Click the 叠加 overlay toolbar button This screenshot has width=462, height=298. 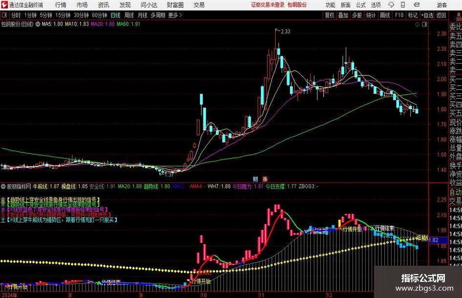point(343,15)
